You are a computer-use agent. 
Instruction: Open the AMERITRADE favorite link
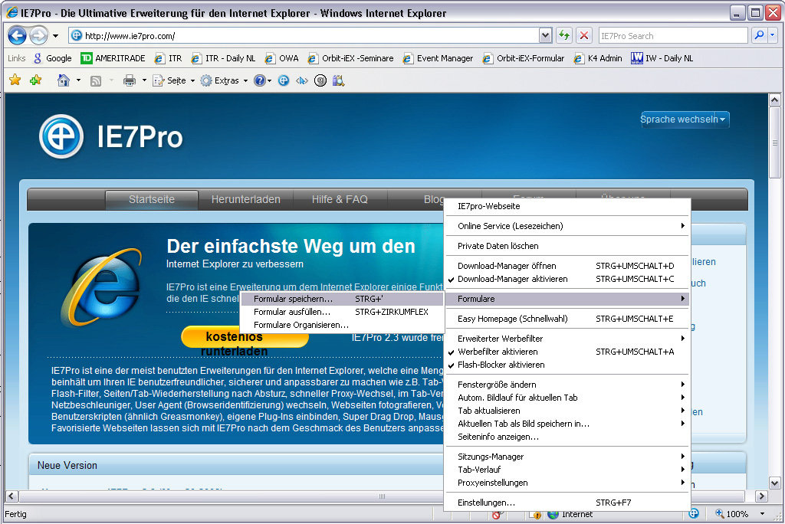[113, 58]
